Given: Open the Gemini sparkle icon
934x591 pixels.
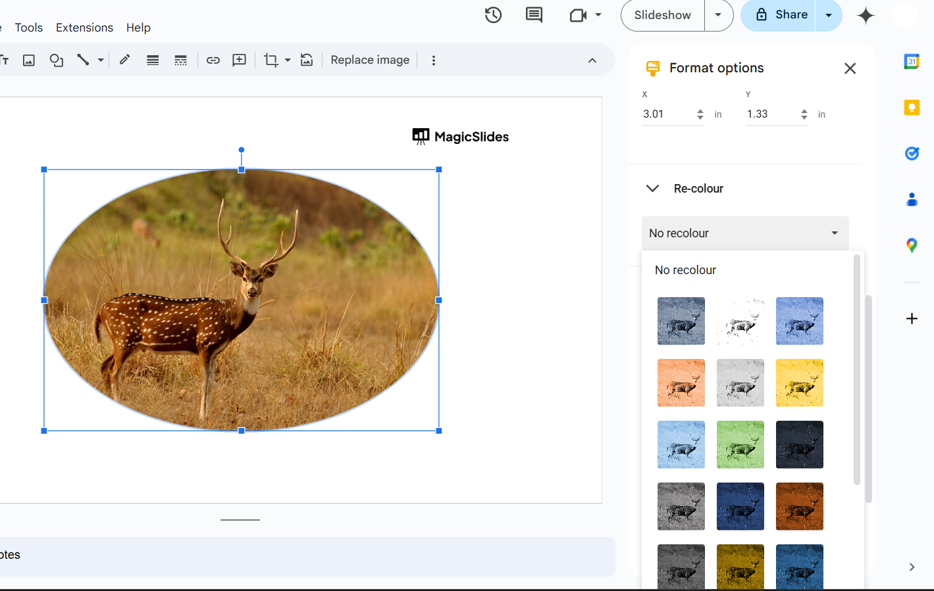Looking at the screenshot, I should point(866,15).
